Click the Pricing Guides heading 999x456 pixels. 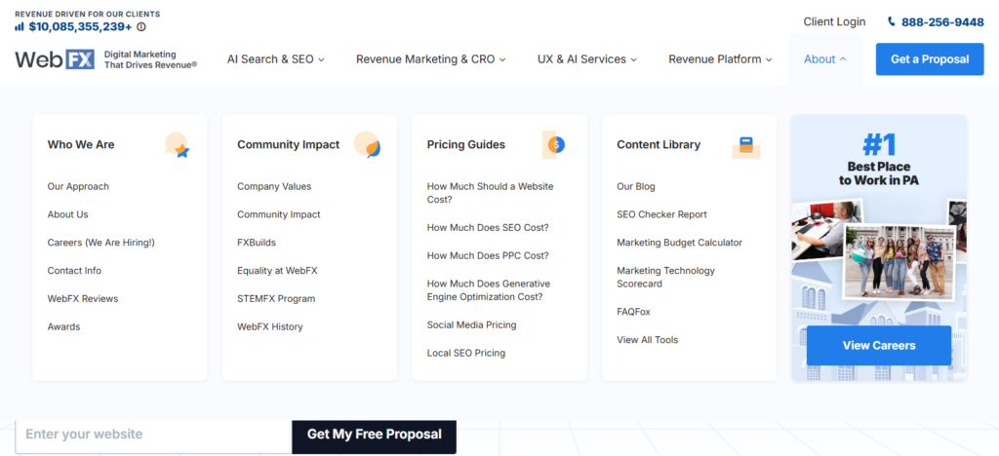click(465, 144)
